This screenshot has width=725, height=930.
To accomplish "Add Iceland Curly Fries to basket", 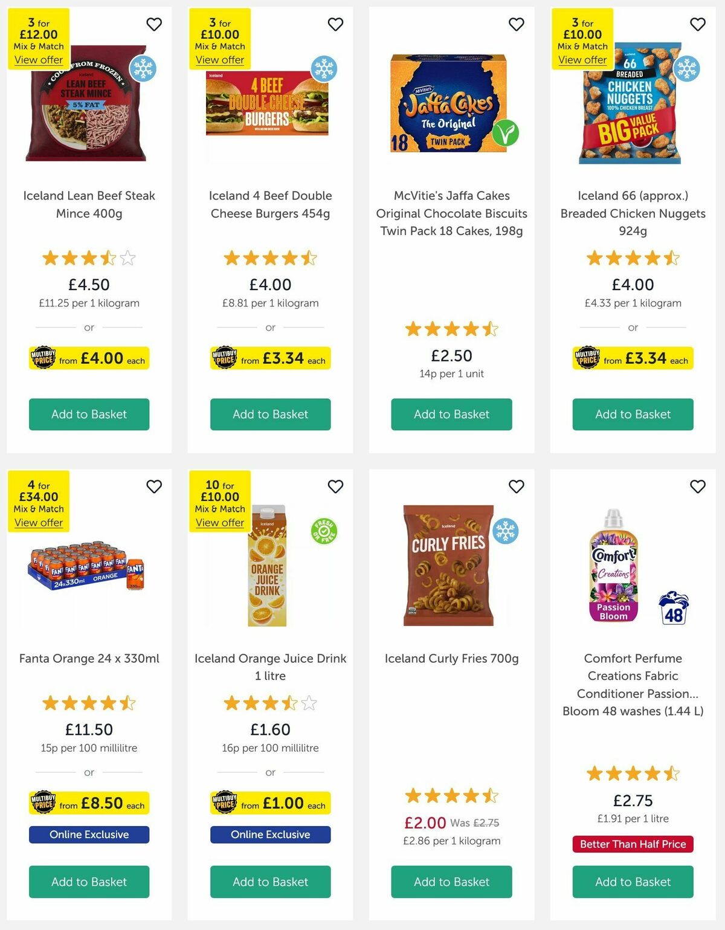I will pyautogui.click(x=451, y=882).
